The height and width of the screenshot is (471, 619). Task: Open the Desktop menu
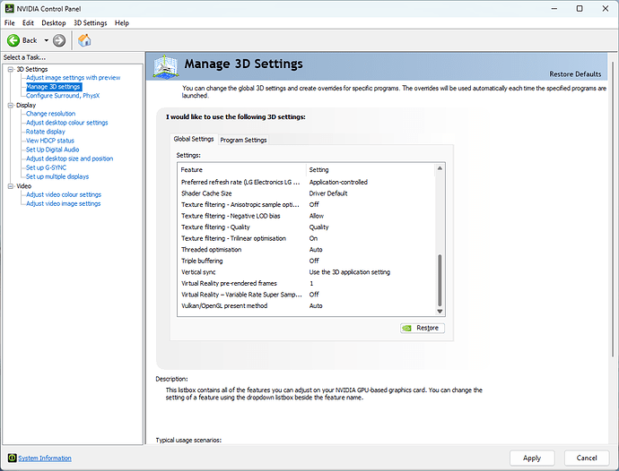coord(54,22)
